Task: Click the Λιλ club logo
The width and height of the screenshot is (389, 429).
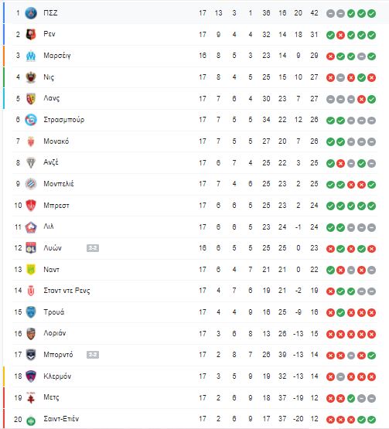Action: tap(31, 227)
